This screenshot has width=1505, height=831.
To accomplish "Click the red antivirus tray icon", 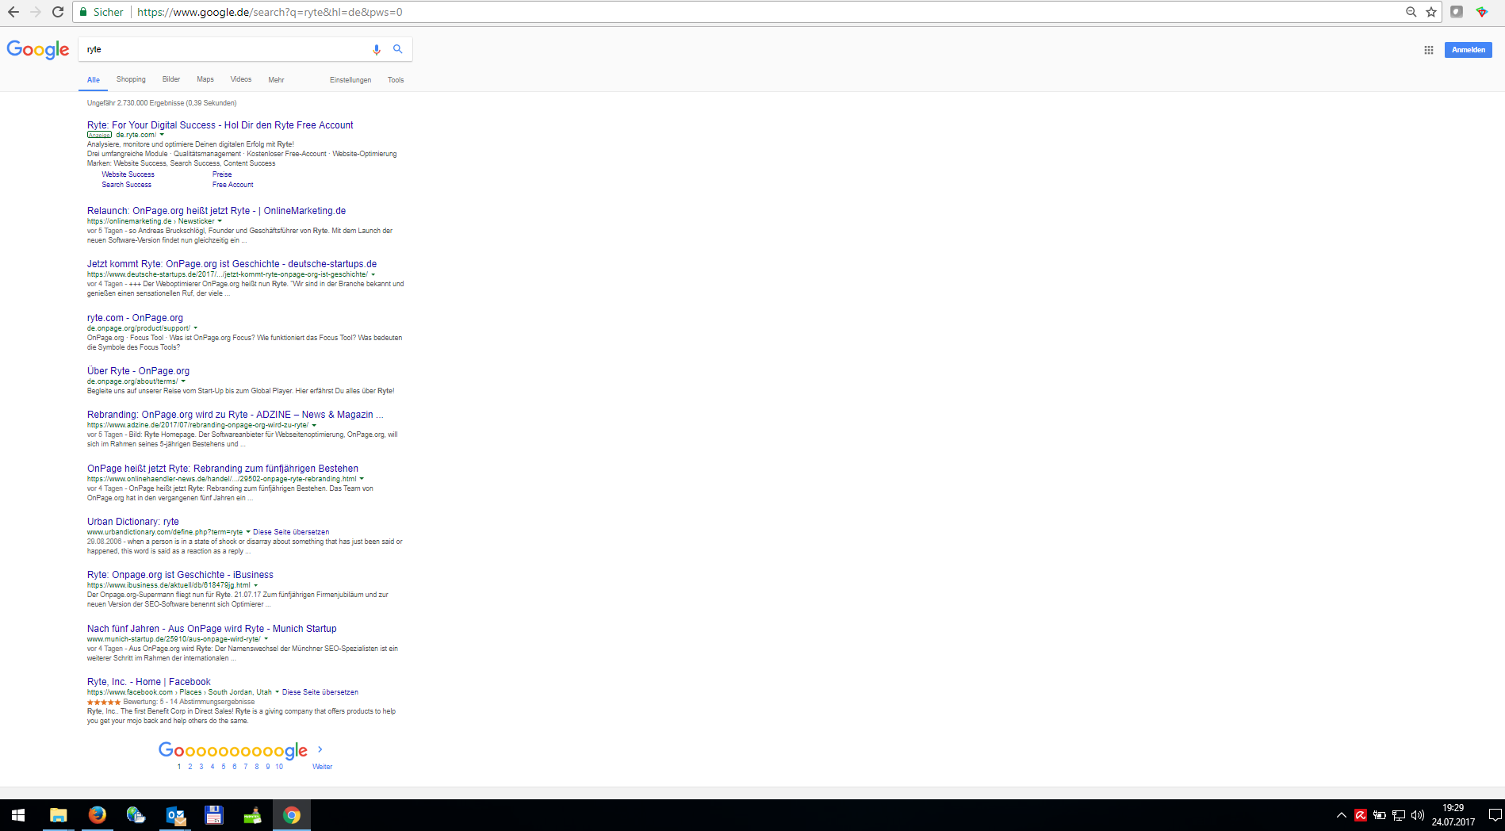I will pyautogui.click(x=1361, y=815).
